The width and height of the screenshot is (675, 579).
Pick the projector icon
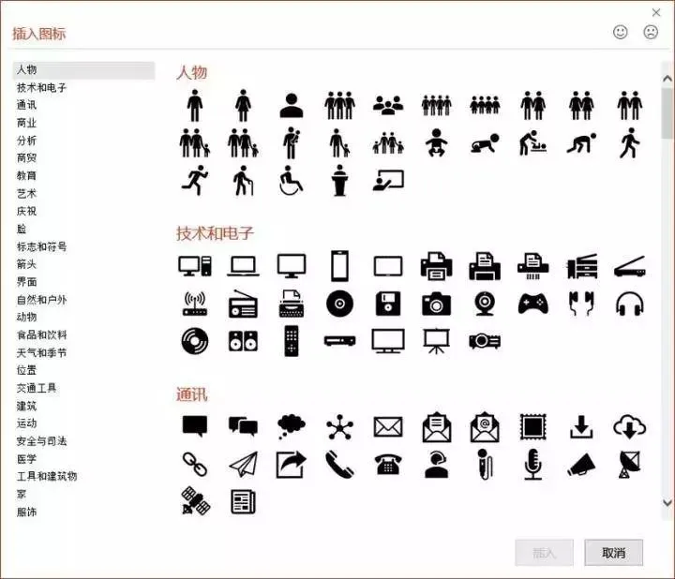pos(485,341)
